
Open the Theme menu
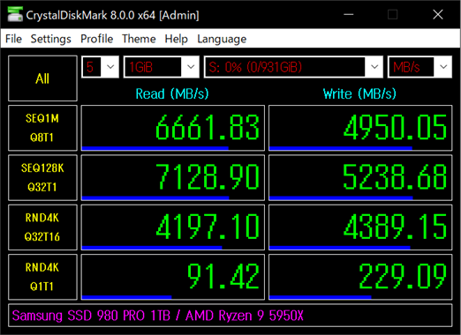[139, 39]
